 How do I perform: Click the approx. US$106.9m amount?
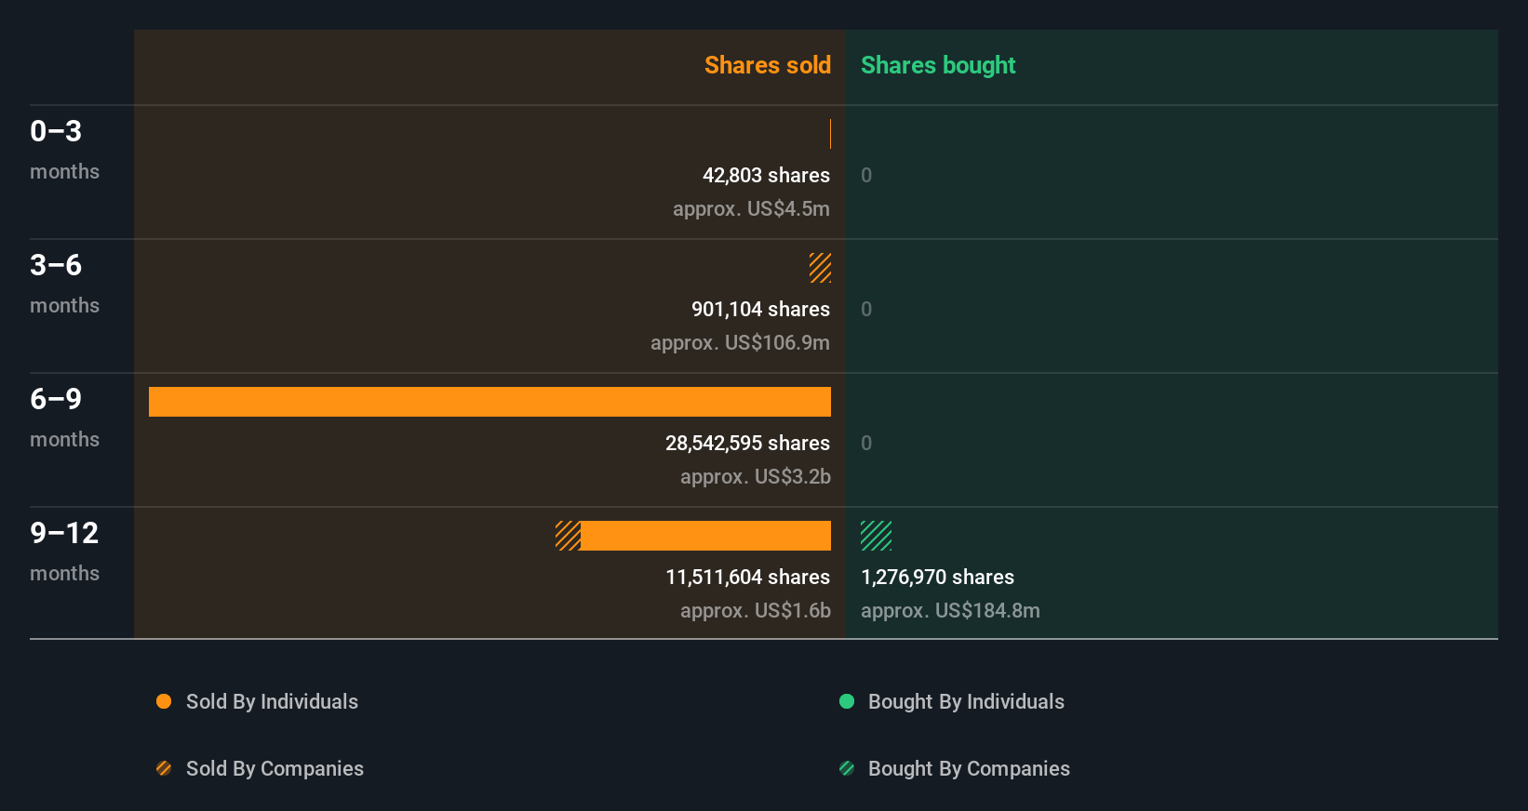click(740, 342)
